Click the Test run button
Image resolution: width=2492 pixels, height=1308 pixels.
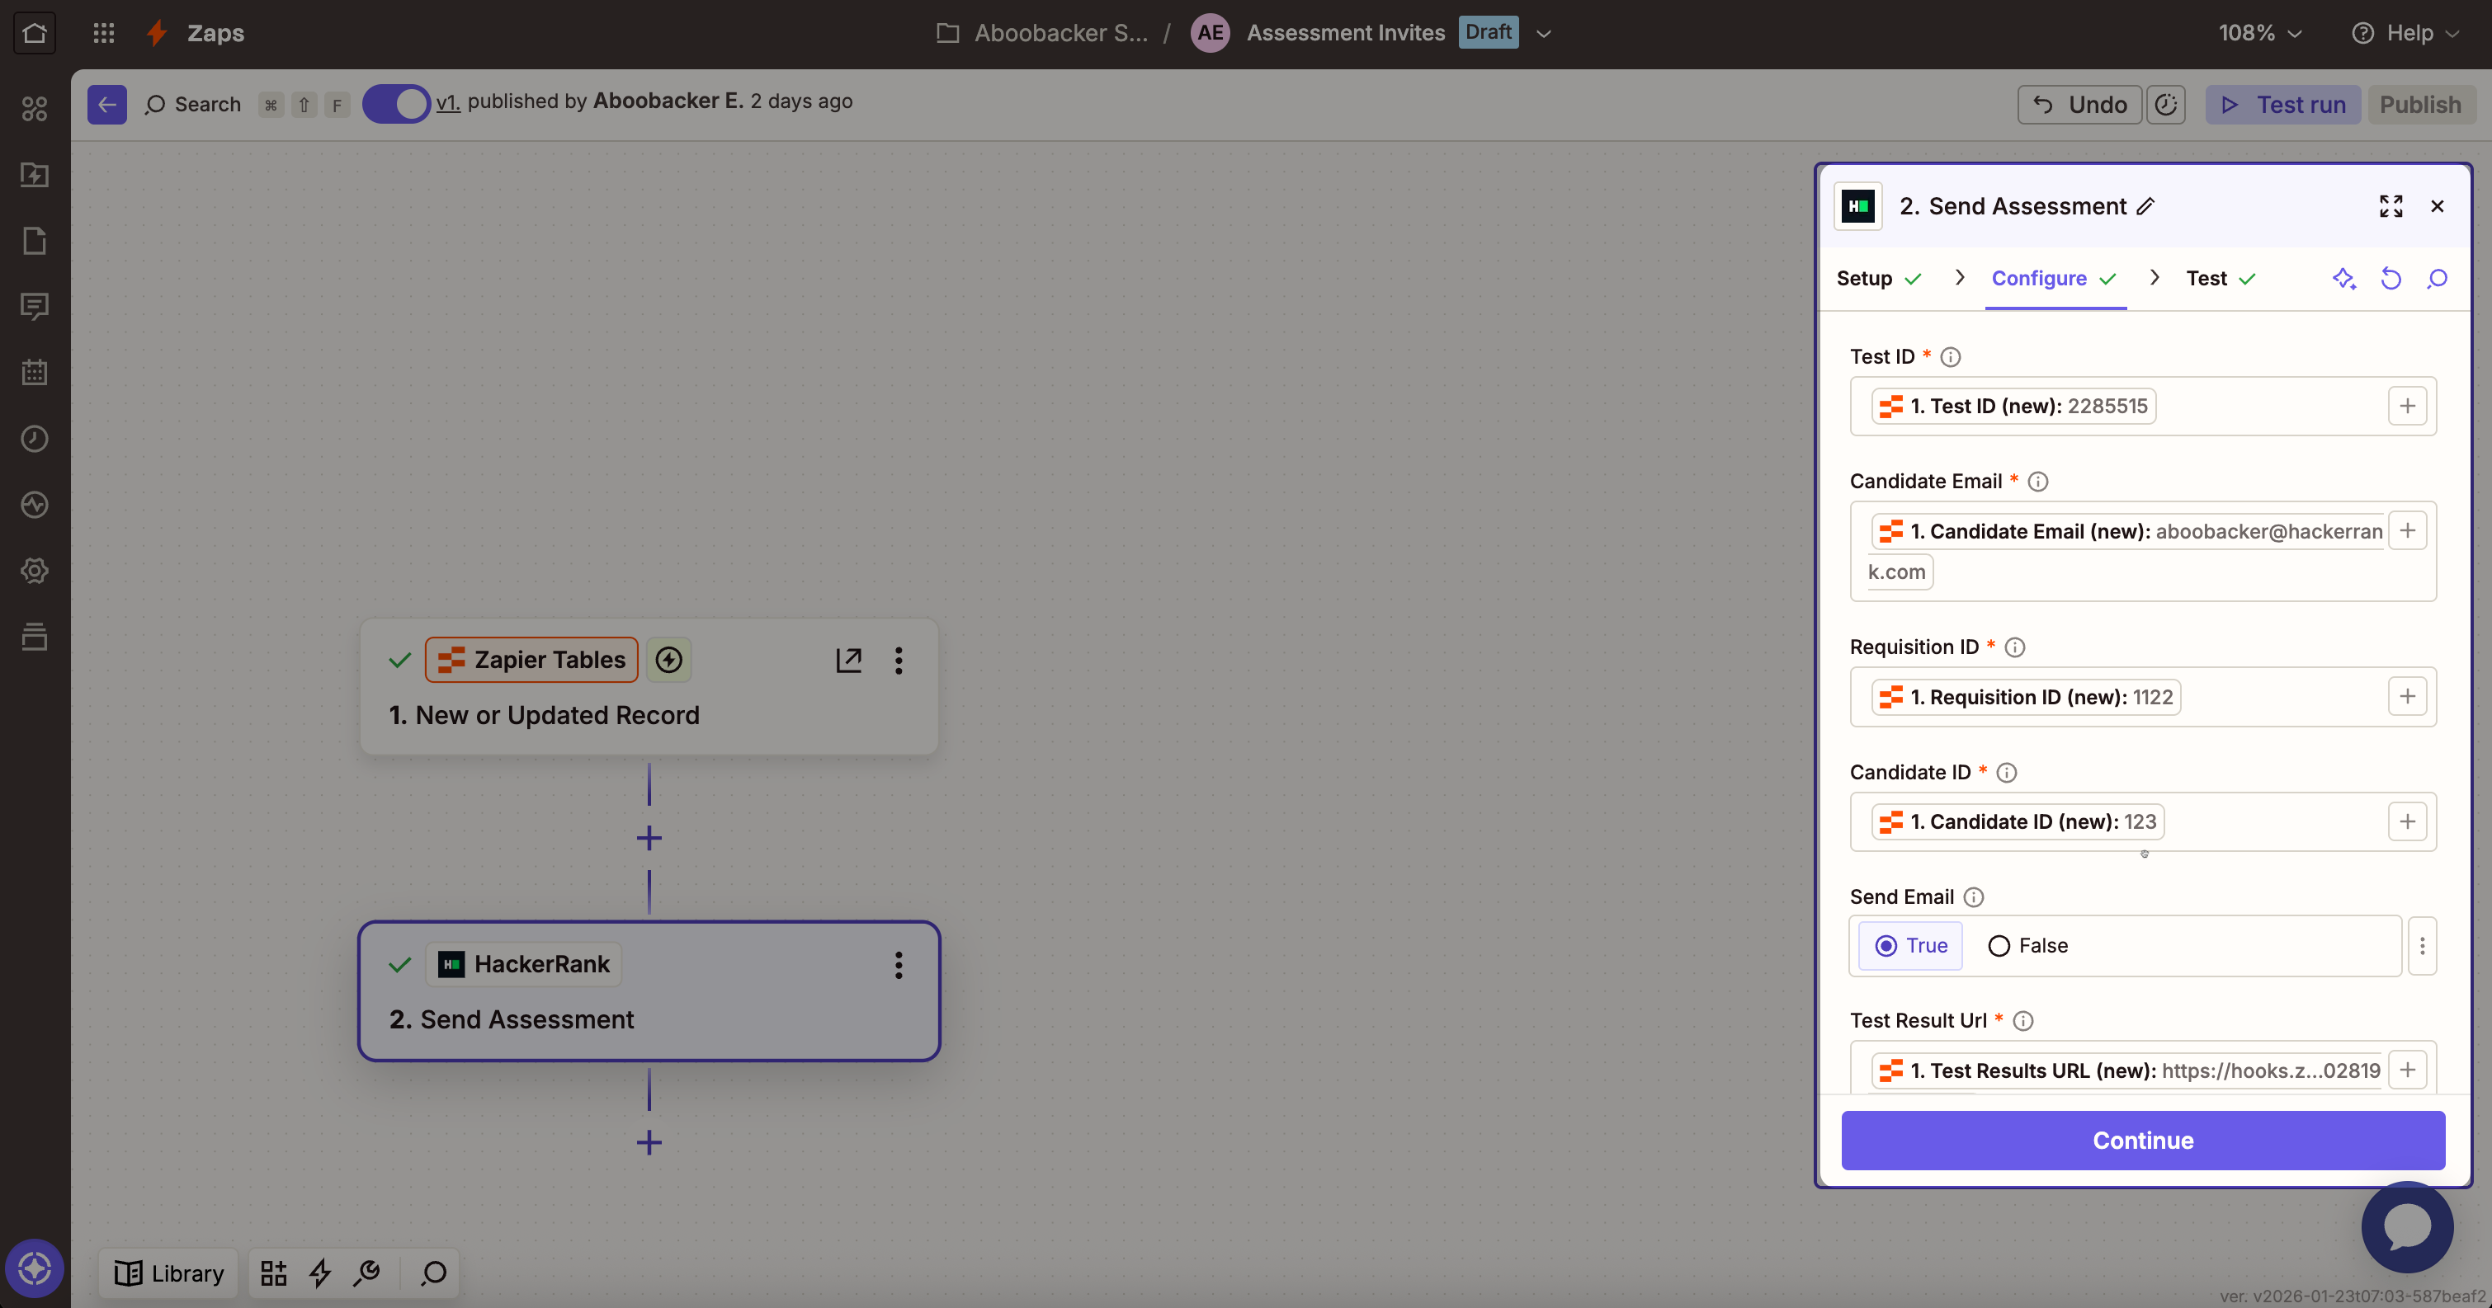pyautogui.click(x=2282, y=105)
